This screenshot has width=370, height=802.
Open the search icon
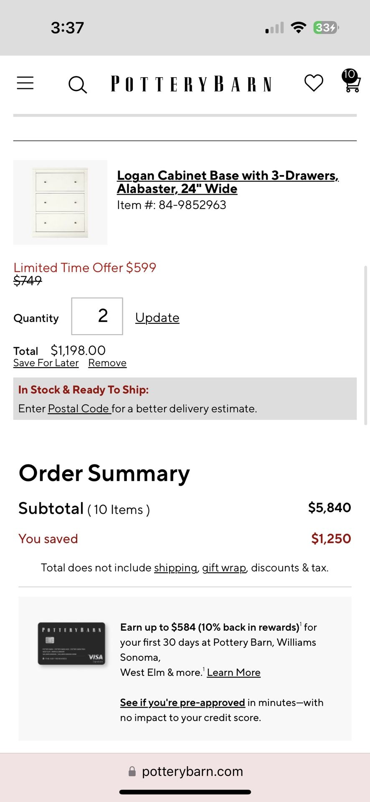pos(78,84)
